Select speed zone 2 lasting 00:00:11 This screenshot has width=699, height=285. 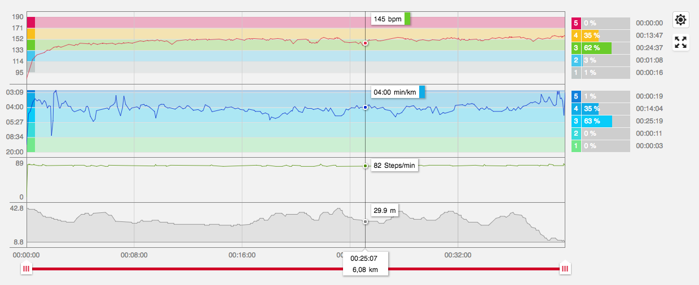[x=600, y=133]
